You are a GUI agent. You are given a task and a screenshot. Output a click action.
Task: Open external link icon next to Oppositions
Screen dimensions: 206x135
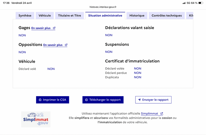tap(66, 45)
